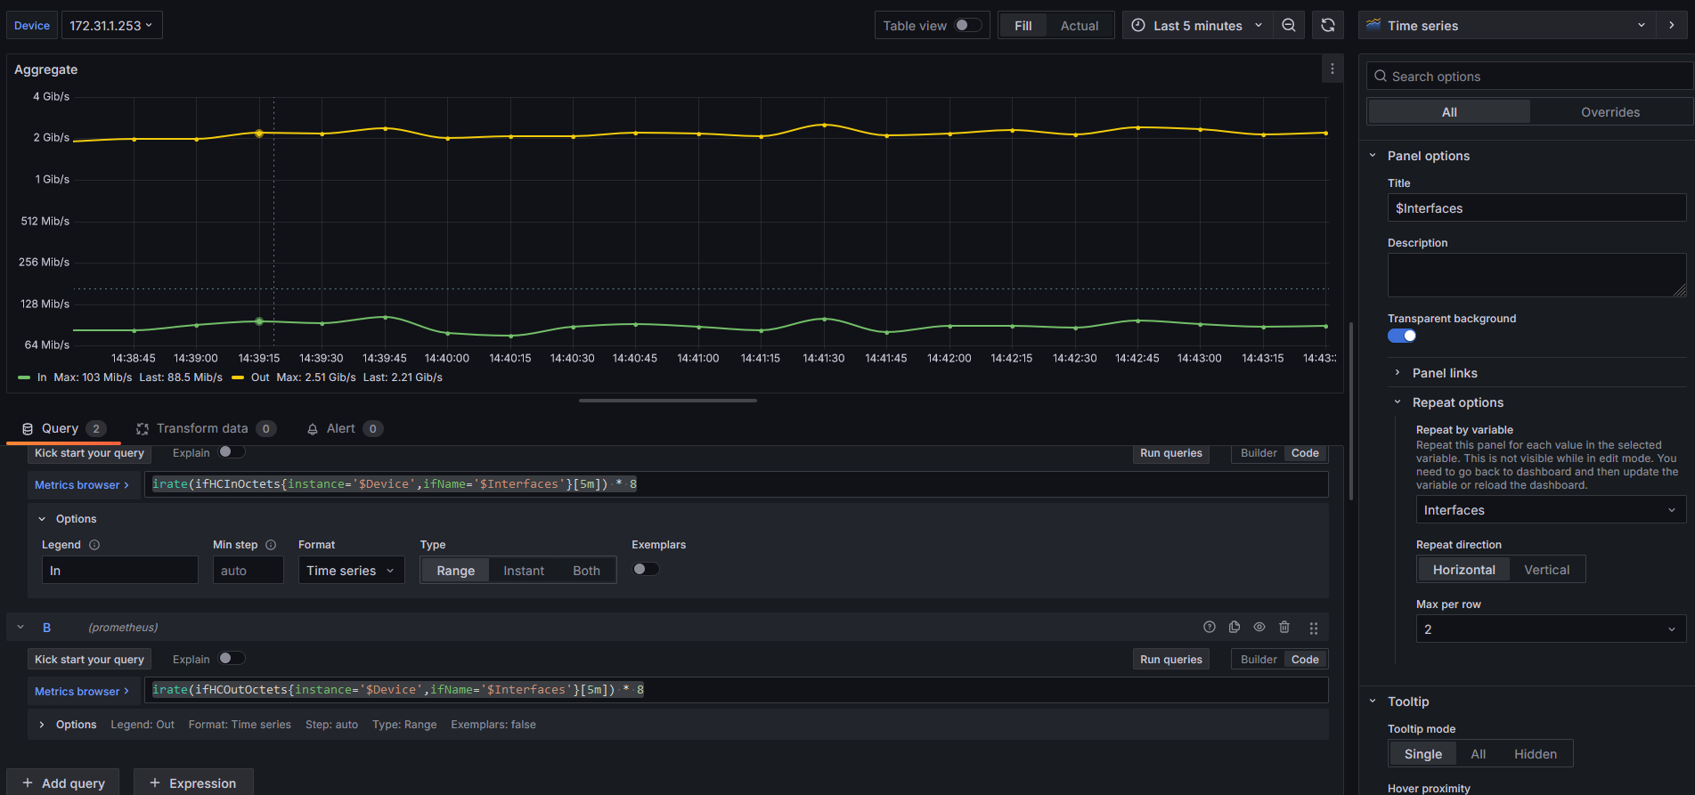Click the green In legend color marker
The width and height of the screenshot is (1695, 795).
[x=24, y=377]
